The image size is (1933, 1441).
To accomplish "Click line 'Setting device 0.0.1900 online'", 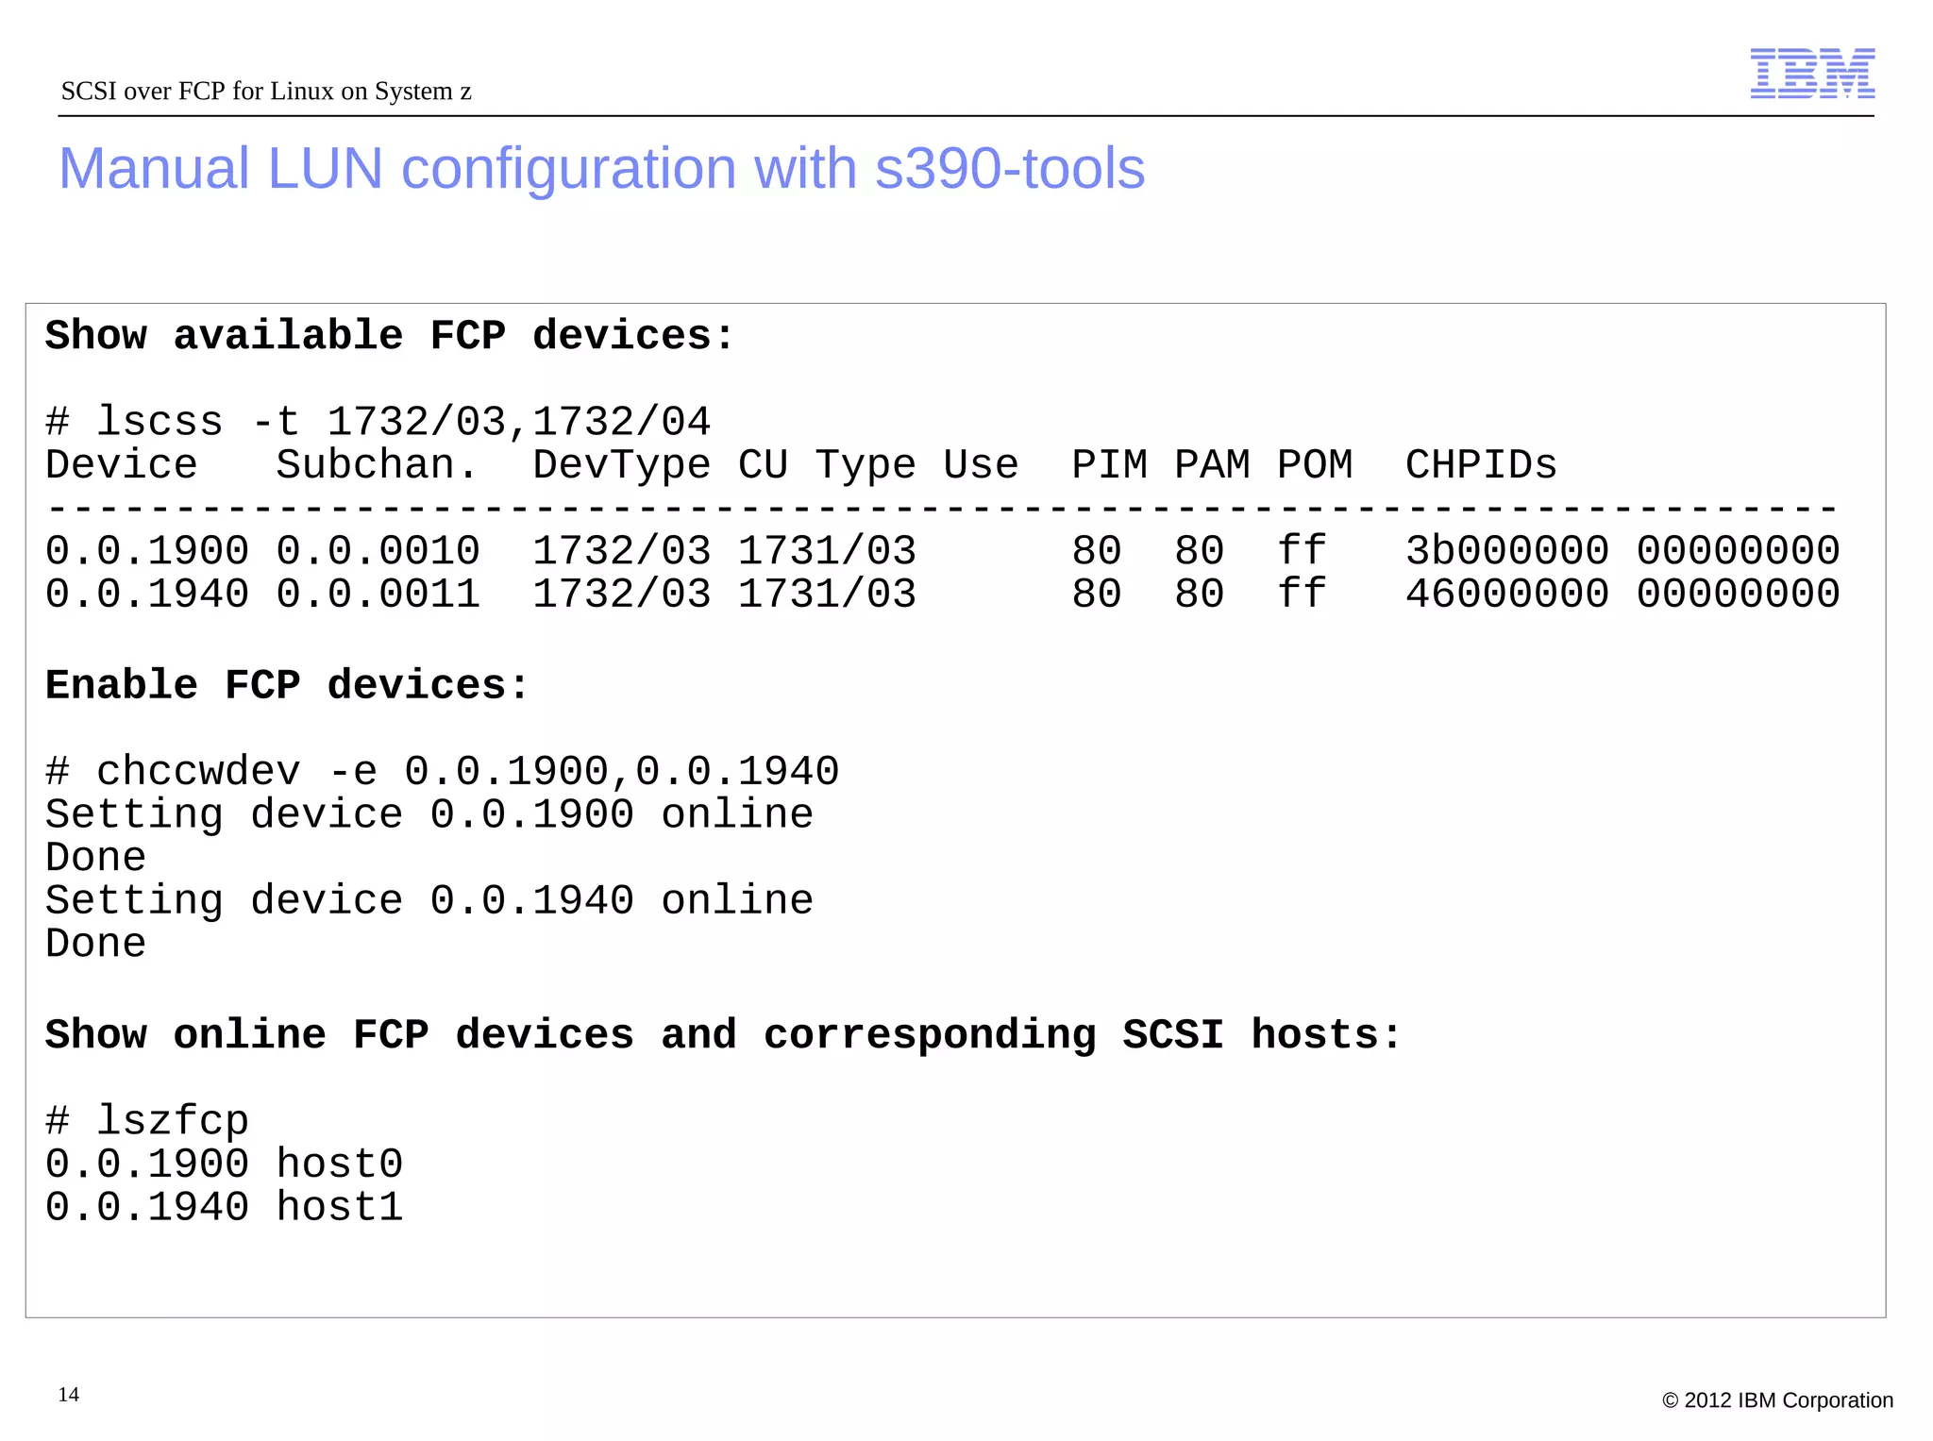I will pyautogui.click(x=429, y=814).
